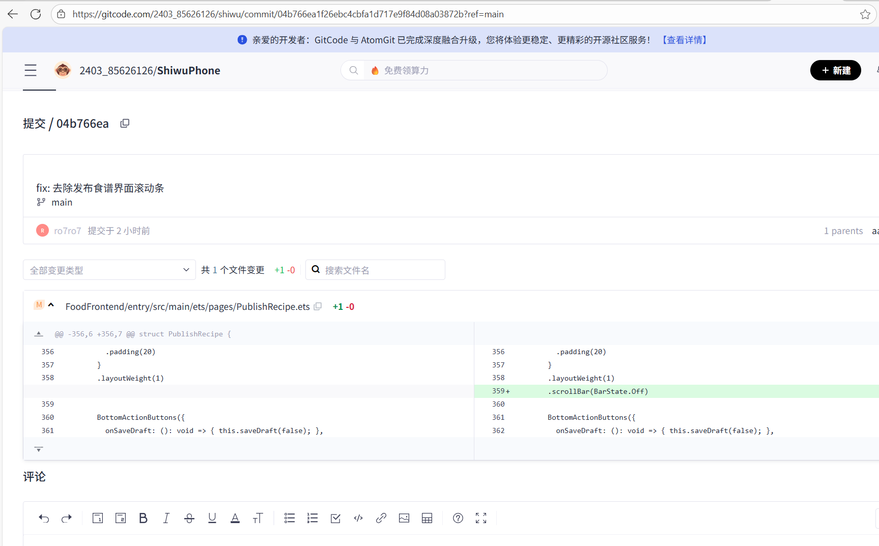Click the 评论 section heading
The image size is (879, 546).
(x=34, y=477)
